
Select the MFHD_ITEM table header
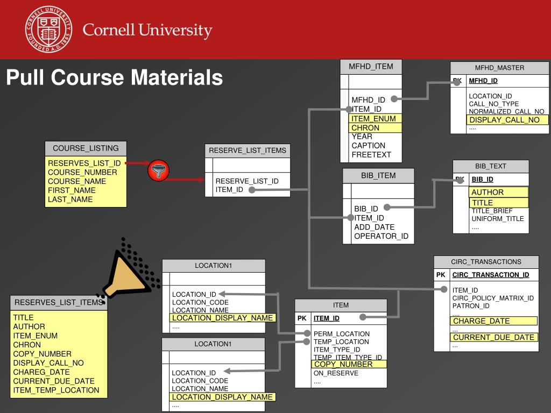[371, 67]
